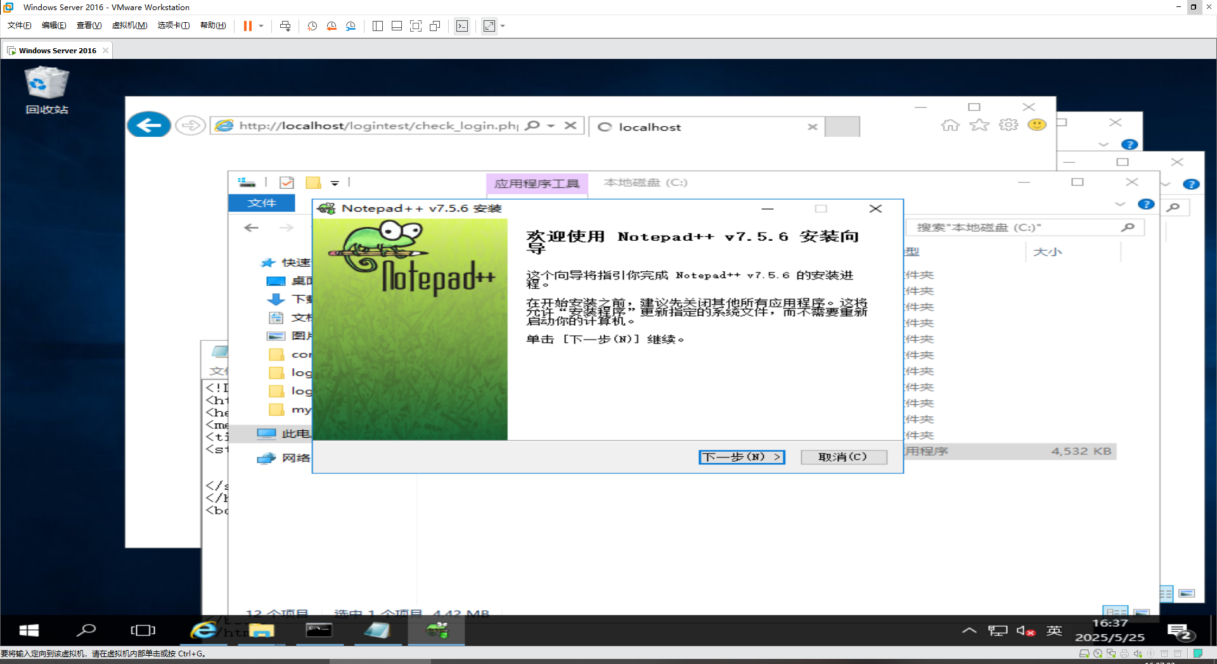
Task: Open dropdown next to the pause button
Action: [x=261, y=26]
